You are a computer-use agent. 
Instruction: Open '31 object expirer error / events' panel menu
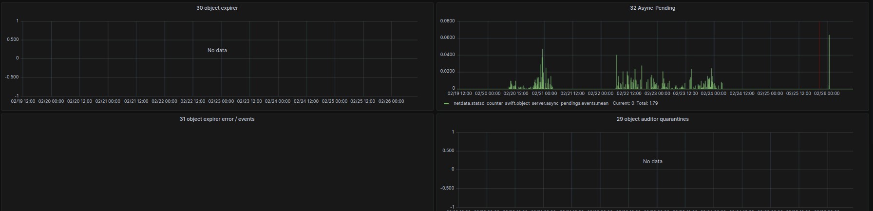pos(217,119)
